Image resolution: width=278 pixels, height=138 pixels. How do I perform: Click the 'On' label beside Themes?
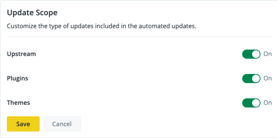click(268, 103)
